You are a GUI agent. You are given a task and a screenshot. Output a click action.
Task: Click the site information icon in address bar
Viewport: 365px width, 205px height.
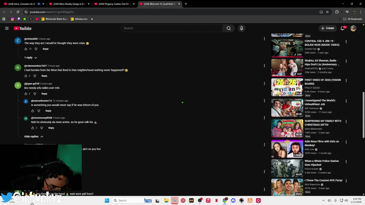click(26, 12)
